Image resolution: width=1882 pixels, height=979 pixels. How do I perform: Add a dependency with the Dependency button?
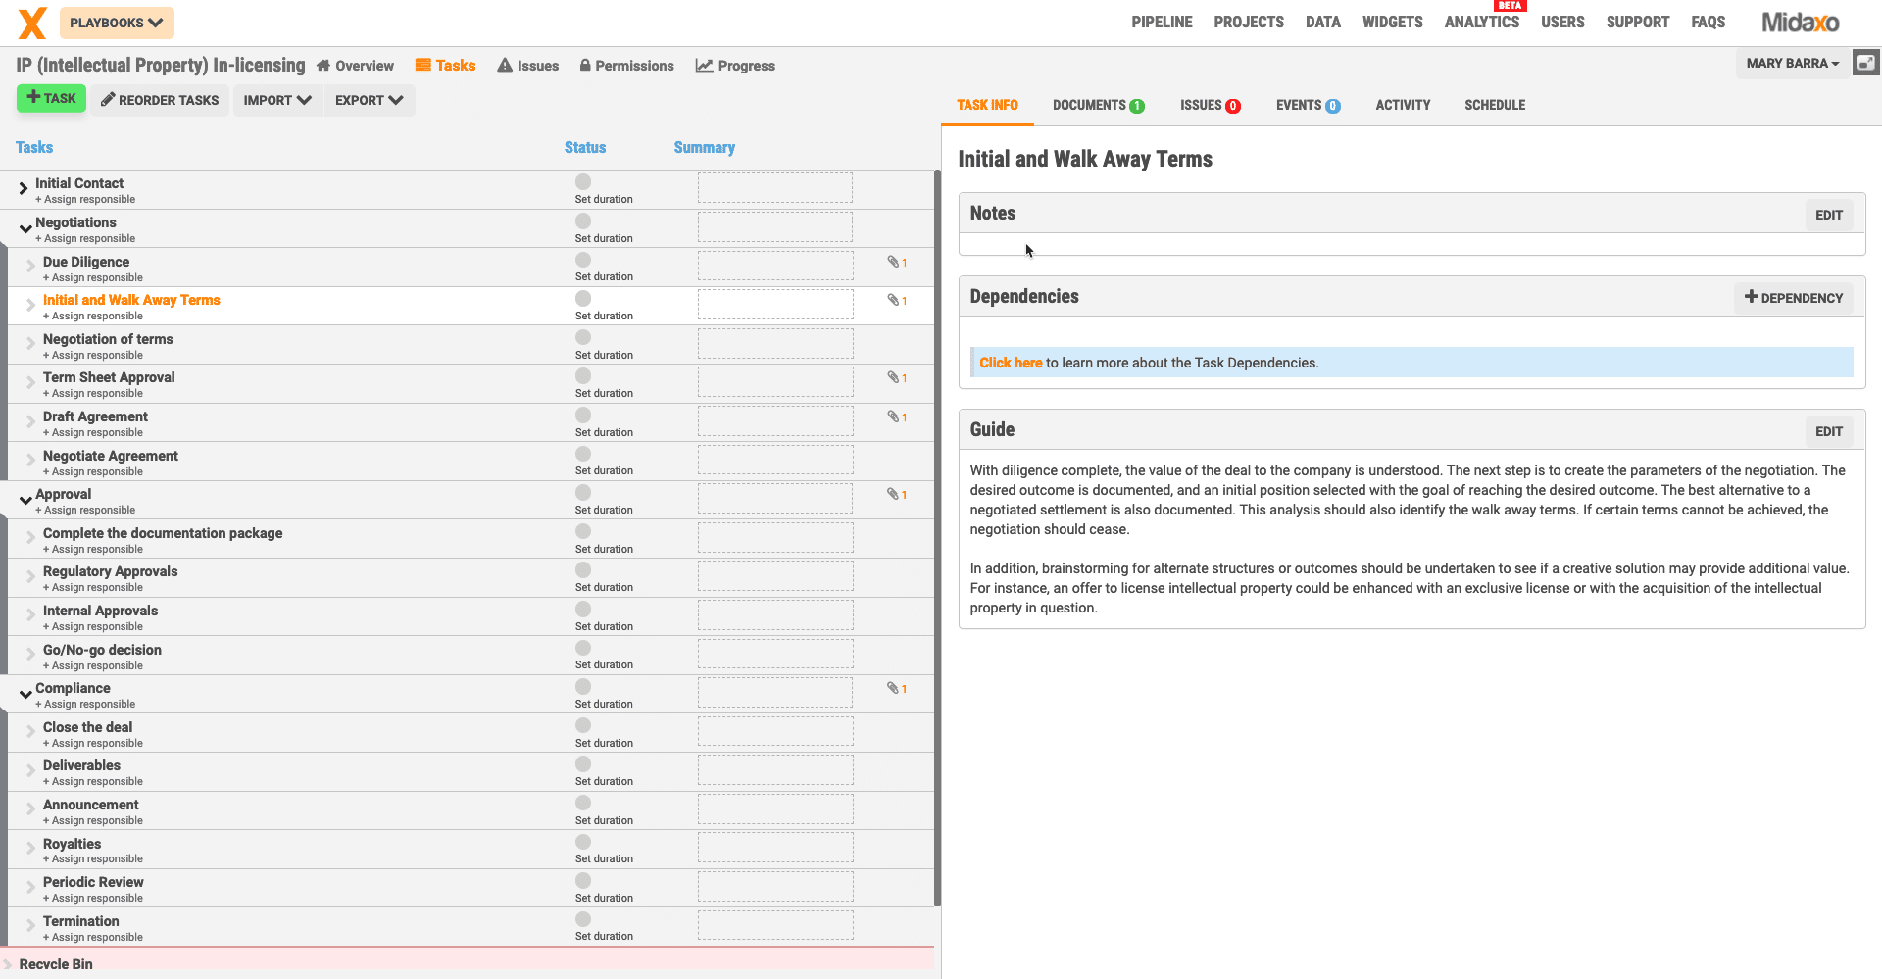pos(1793,298)
